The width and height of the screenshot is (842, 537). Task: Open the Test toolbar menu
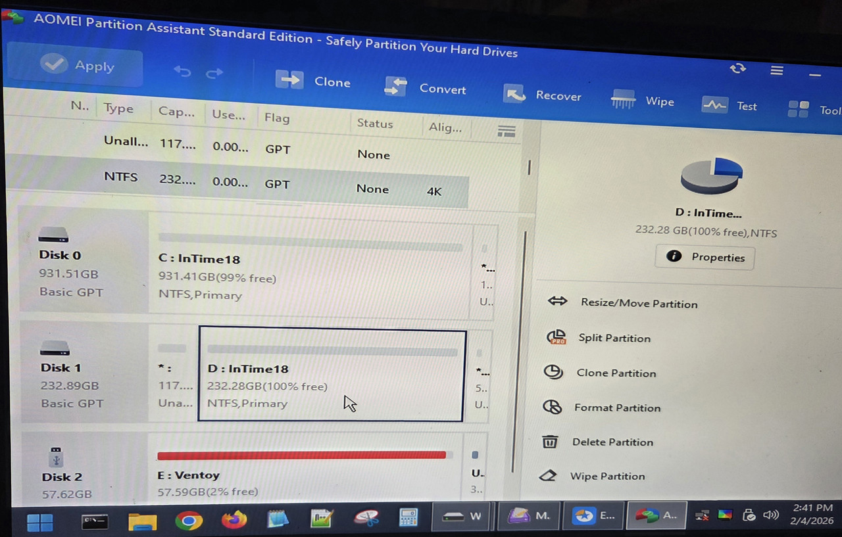(729, 105)
